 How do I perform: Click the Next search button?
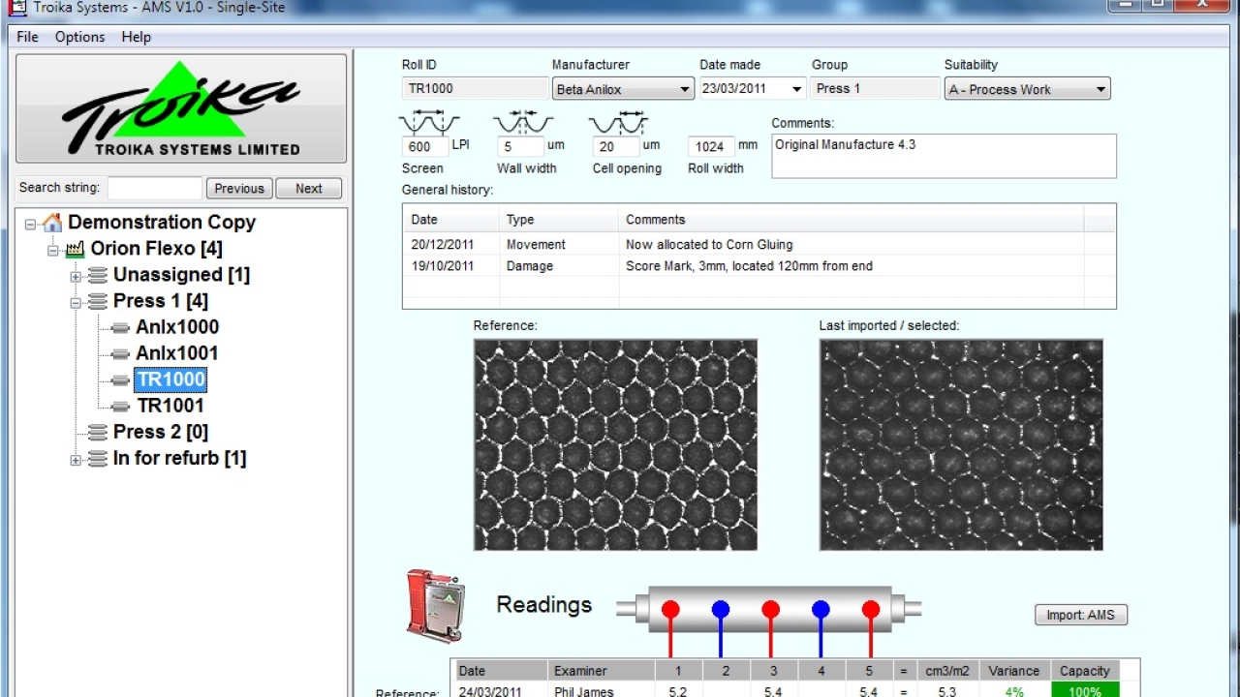309,189
